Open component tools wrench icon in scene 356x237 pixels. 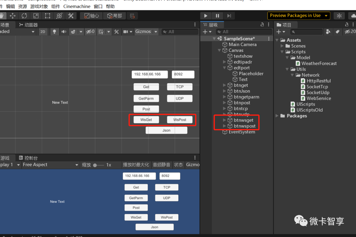point(116,32)
